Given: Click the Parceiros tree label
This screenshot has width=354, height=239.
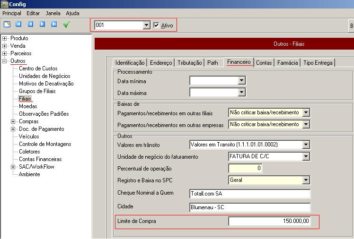Looking at the screenshot, I should 21,53.
